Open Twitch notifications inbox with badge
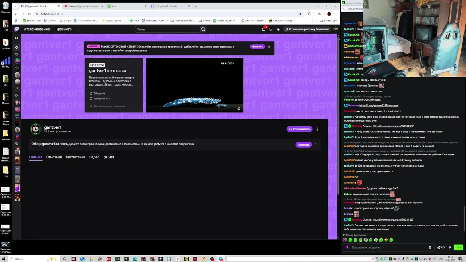Viewport: 466px width, 262px height. point(264,29)
